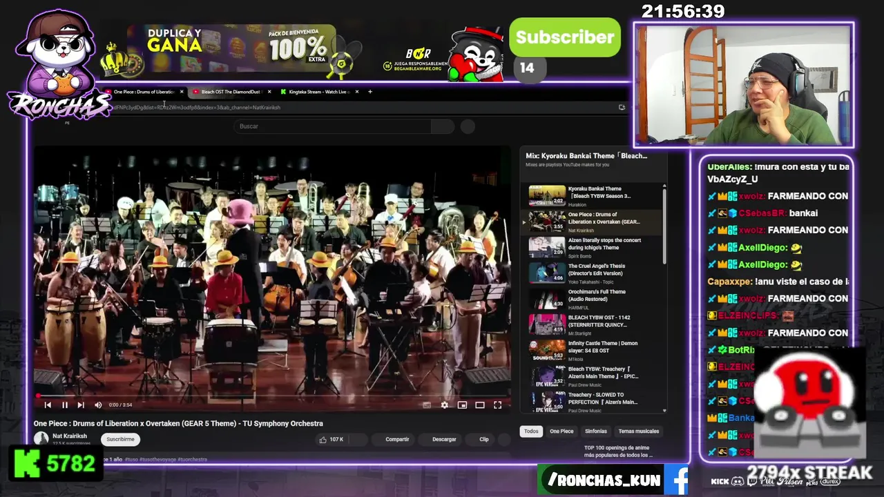Play BLEACH TYBW OST - 1142 item

click(x=591, y=324)
